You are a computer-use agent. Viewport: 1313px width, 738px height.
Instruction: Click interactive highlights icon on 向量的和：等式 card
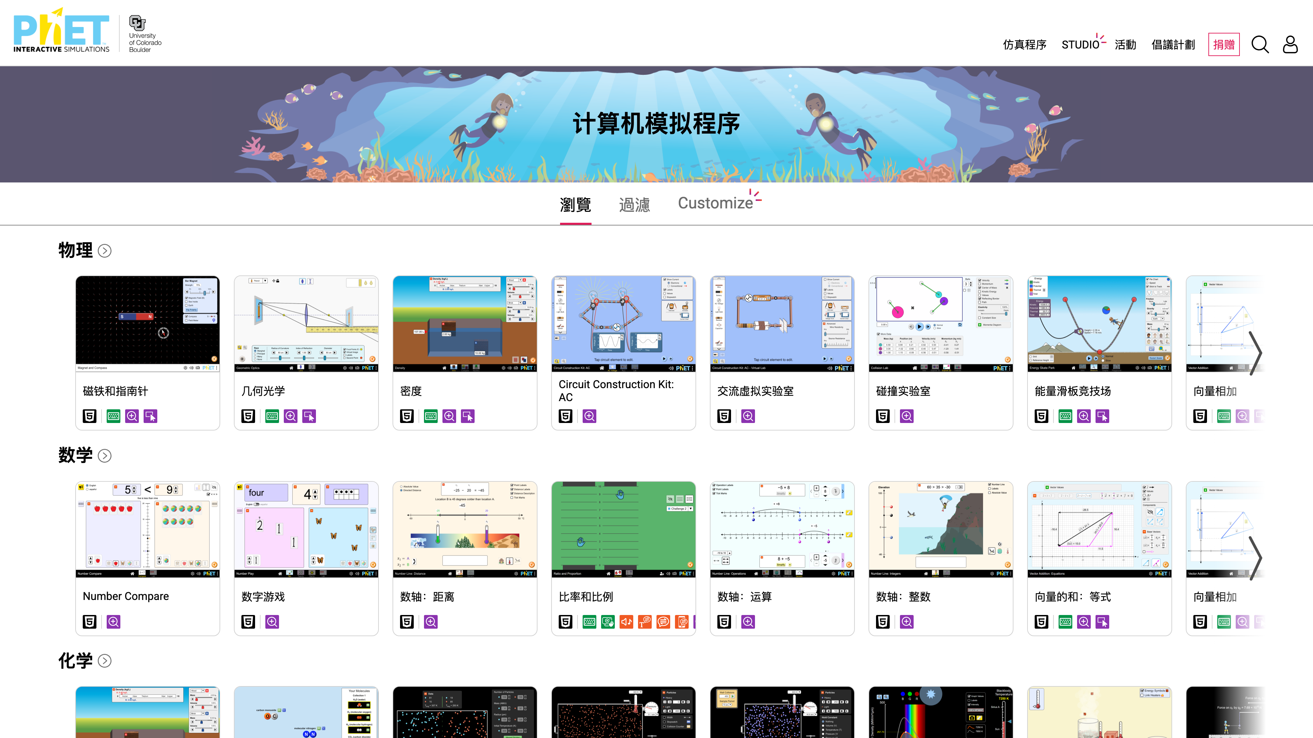1102,621
